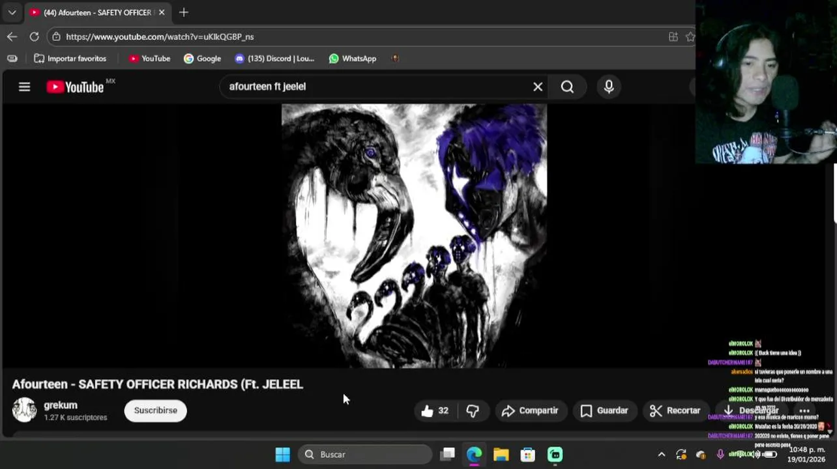This screenshot has width=837, height=469.
Task: Click the split screen icon in address bar
Action: pyautogui.click(x=673, y=36)
